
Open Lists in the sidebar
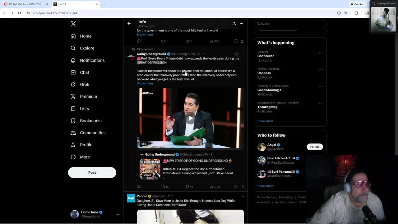click(x=80, y=109)
